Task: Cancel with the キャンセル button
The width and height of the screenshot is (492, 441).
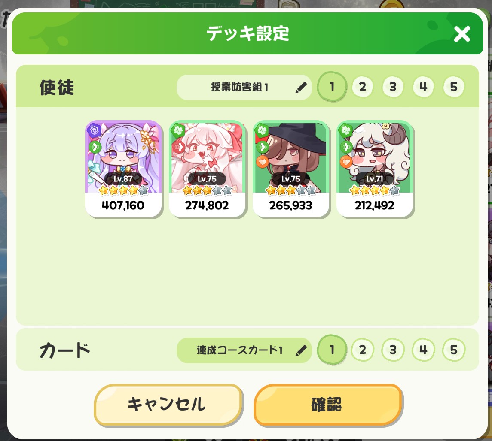Action: [168, 405]
